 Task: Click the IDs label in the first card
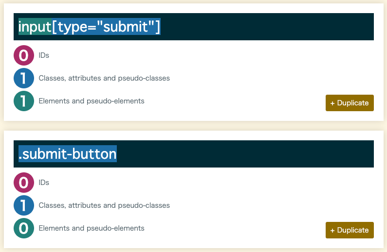(44, 55)
